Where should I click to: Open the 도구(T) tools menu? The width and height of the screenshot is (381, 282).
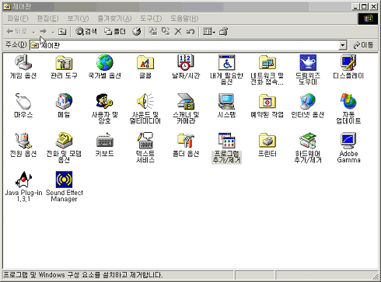click(151, 19)
